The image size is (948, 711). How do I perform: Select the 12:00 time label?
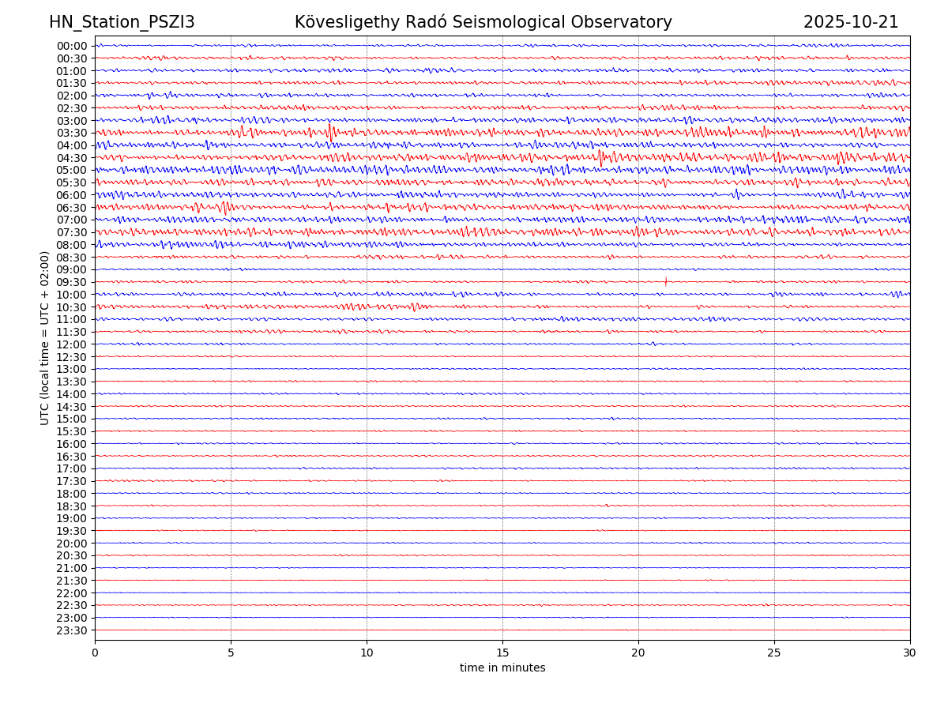coord(71,344)
